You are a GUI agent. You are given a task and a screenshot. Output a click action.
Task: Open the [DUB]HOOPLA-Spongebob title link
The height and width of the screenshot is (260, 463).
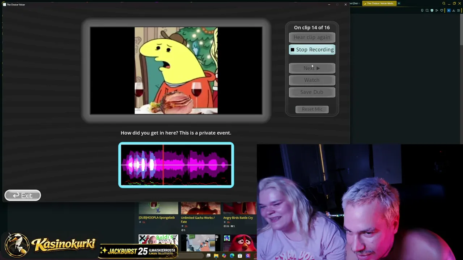tap(157, 218)
